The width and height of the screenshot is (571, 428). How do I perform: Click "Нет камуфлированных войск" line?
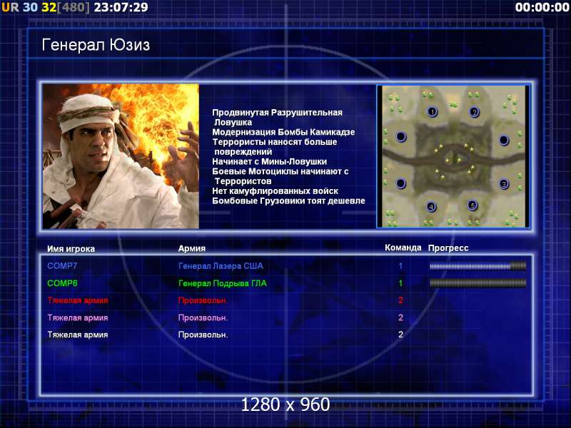tap(276, 191)
